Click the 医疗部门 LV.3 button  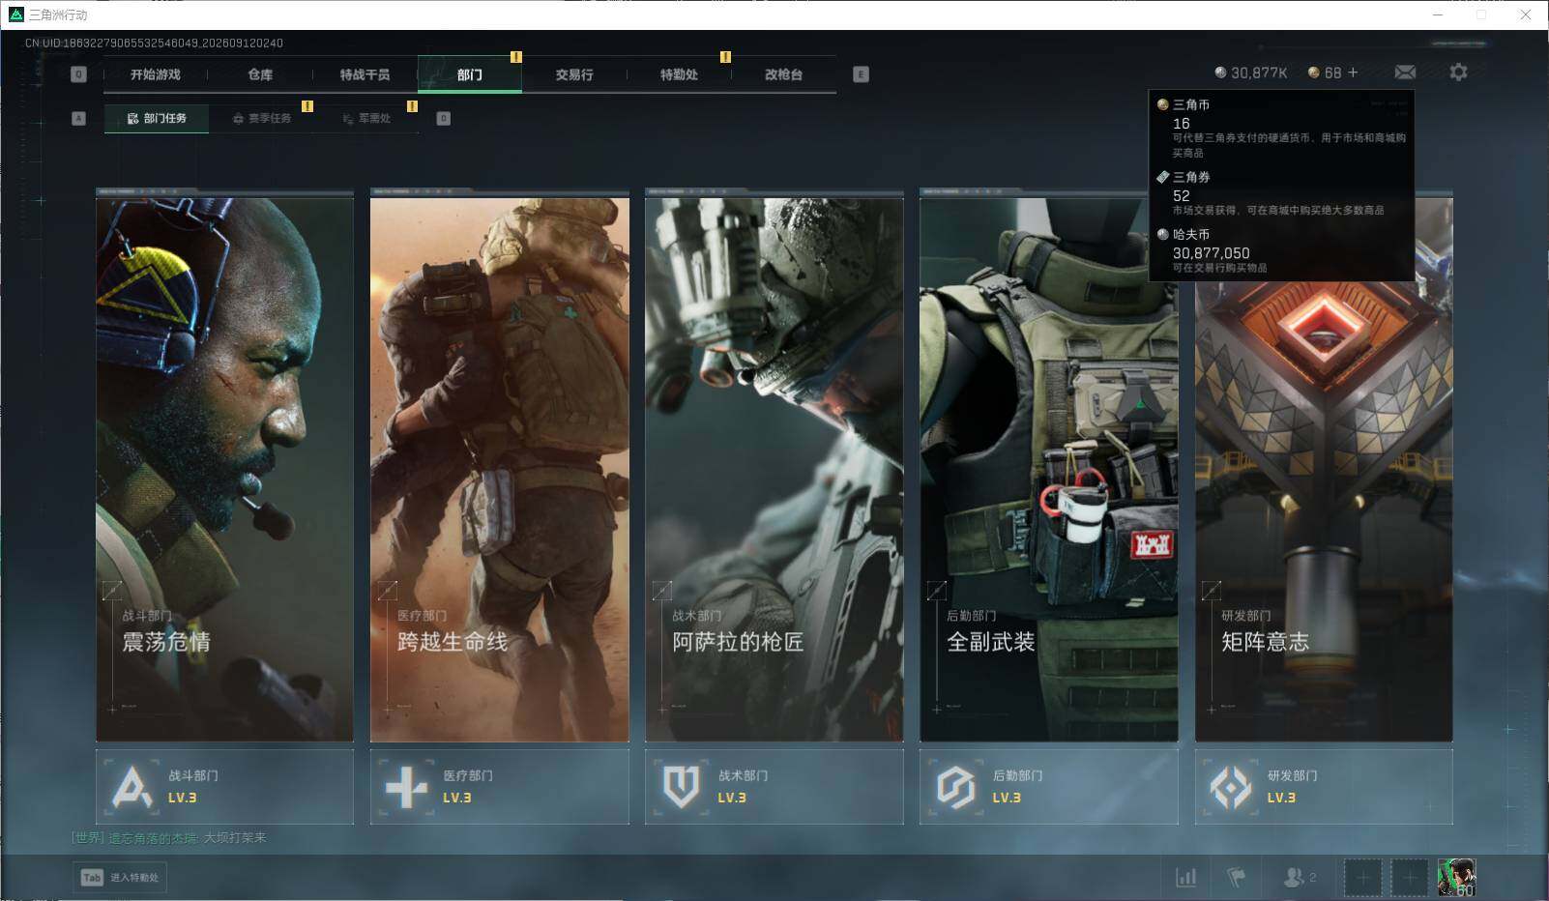[x=500, y=787]
